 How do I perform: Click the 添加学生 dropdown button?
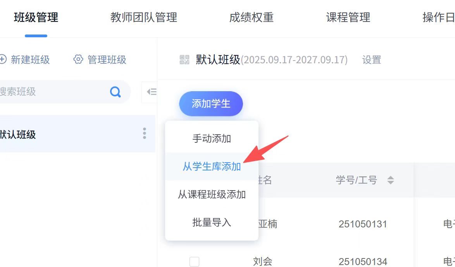tap(211, 104)
